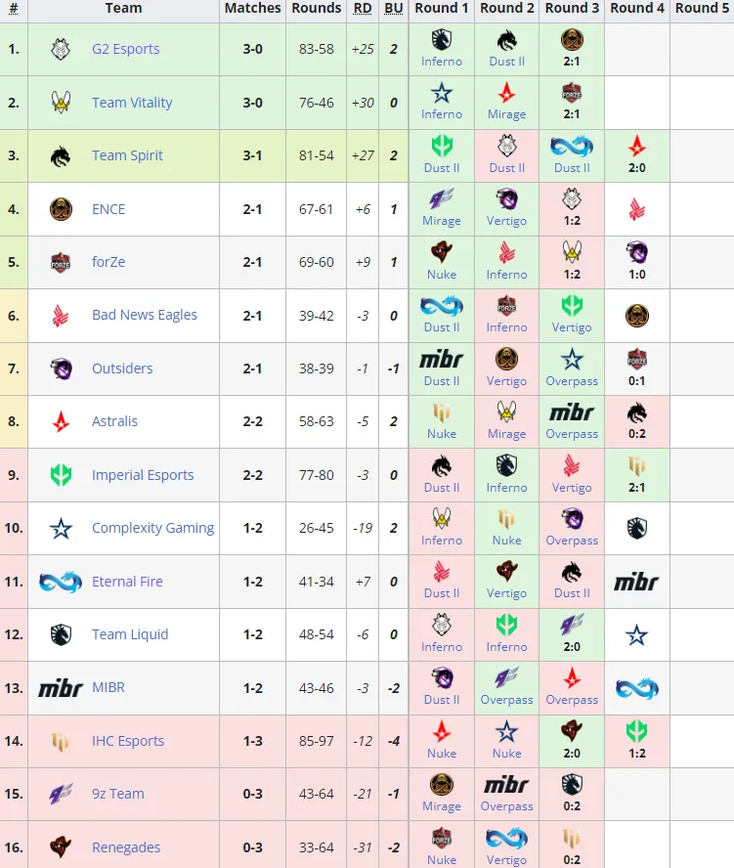Click ENCE logo in Bad News Eagles' Round 4 cell
734x868 pixels.
(637, 316)
